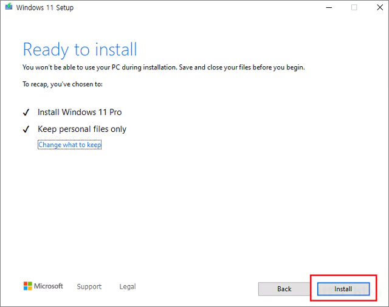389x307 pixels.
Task: Click the Microsoft logo
Action: pos(43,286)
